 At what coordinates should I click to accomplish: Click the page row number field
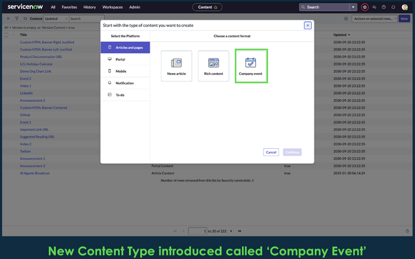(197, 231)
